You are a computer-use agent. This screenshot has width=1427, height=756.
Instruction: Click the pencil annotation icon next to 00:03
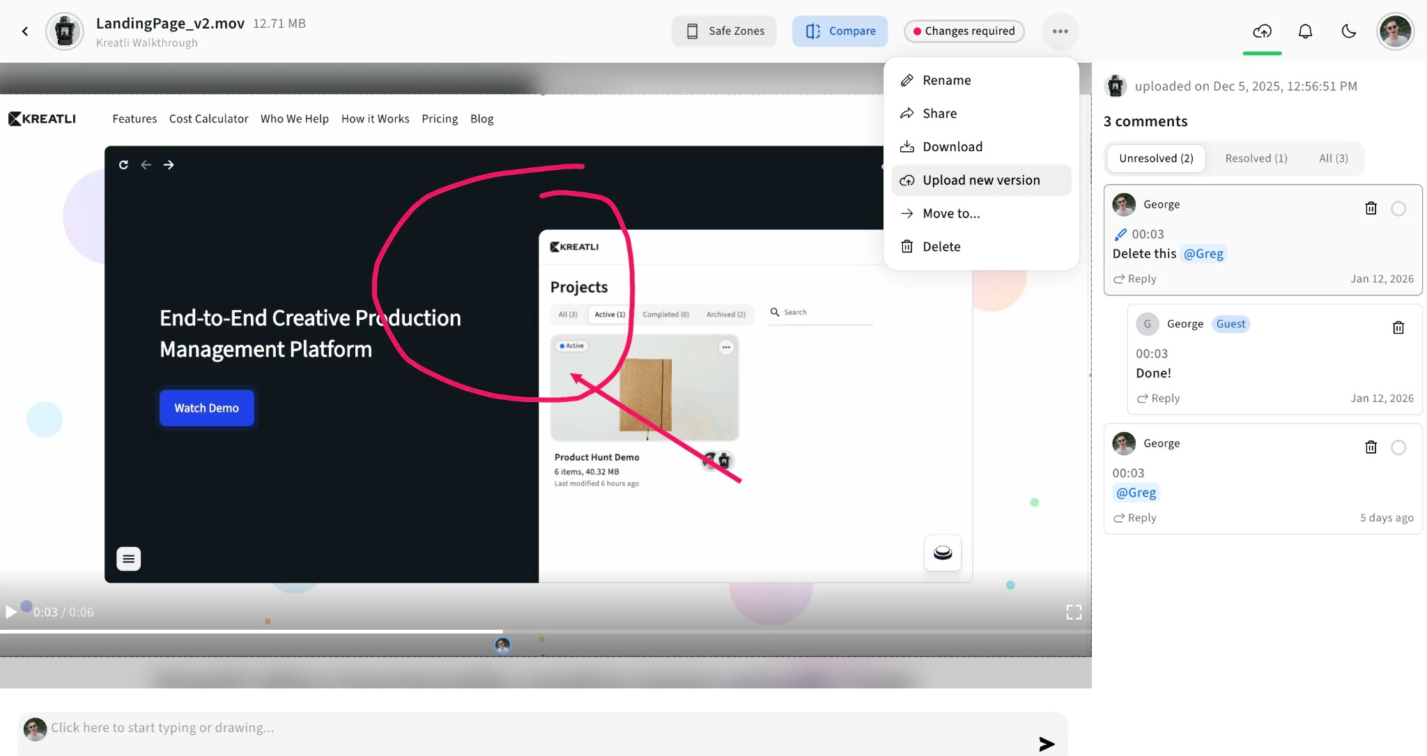(1120, 234)
